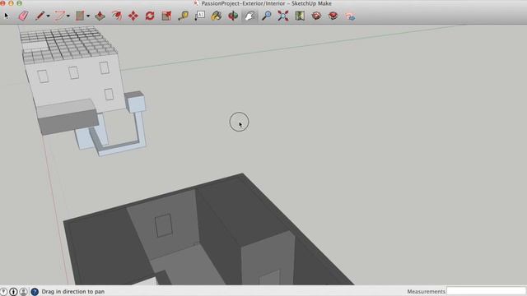
Task: Click the PassionProject window title text
Action: pyautogui.click(x=266, y=3)
